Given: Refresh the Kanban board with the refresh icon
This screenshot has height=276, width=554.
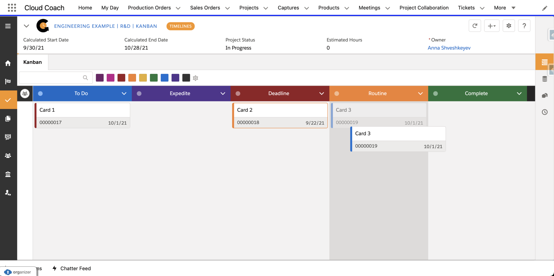Looking at the screenshot, I should [475, 26].
